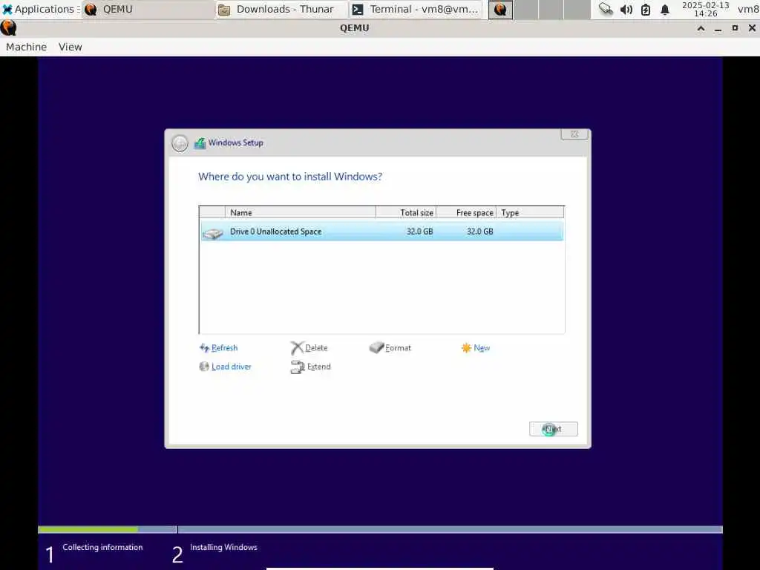Click the Terminal icon in taskbar
The image size is (760, 570).
pyautogui.click(x=358, y=9)
